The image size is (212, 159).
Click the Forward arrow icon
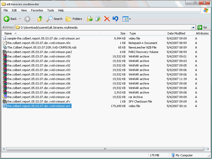[x=27, y=19]
